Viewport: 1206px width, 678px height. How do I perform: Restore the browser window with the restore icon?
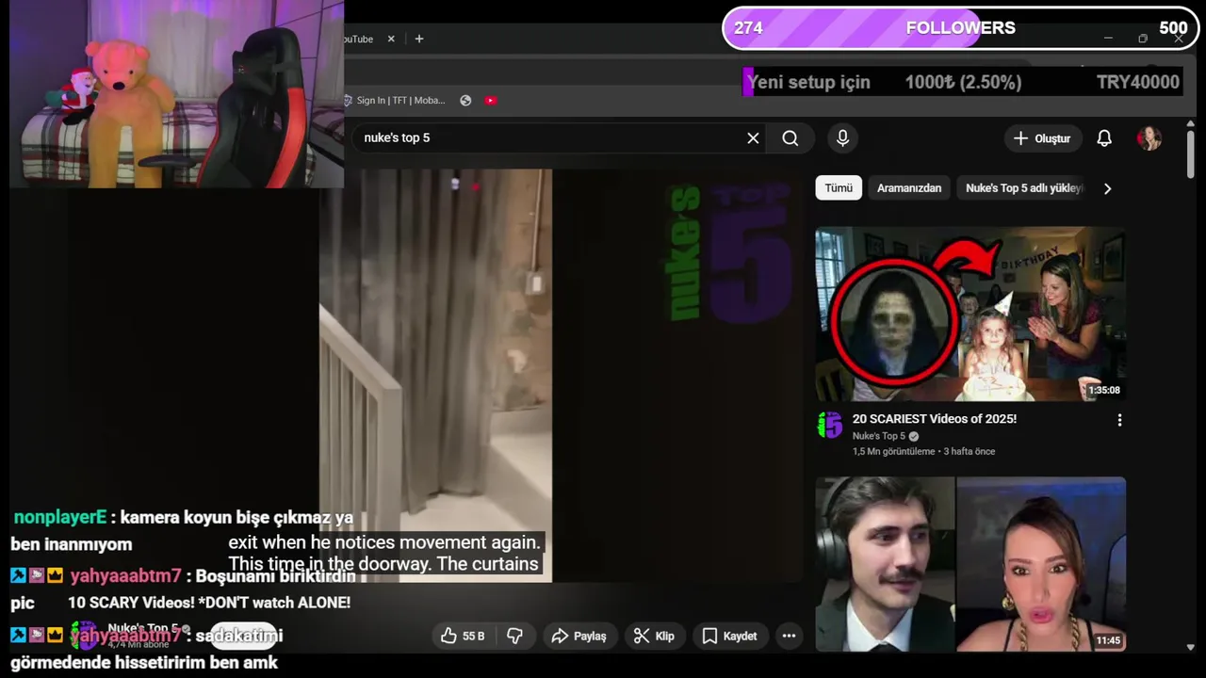(1143, 39)
